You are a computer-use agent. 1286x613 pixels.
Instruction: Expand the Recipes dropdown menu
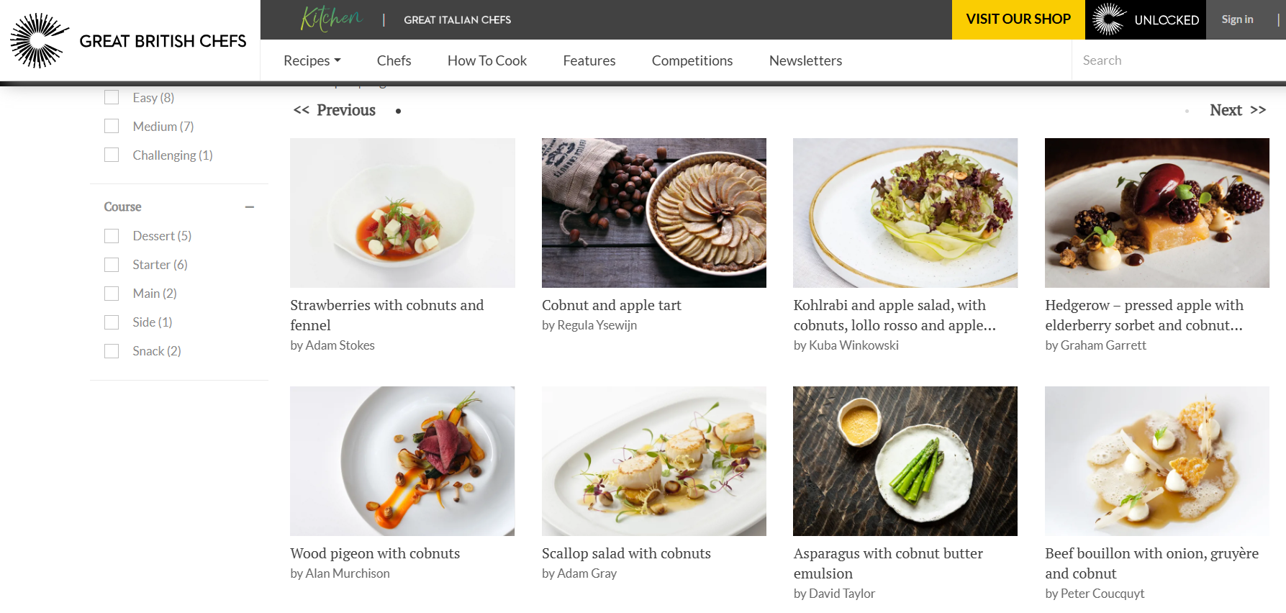[x=312, y=60]
